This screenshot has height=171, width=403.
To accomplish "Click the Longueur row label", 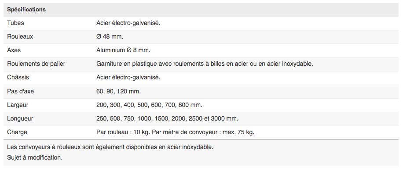I will [x=20, y=119].
